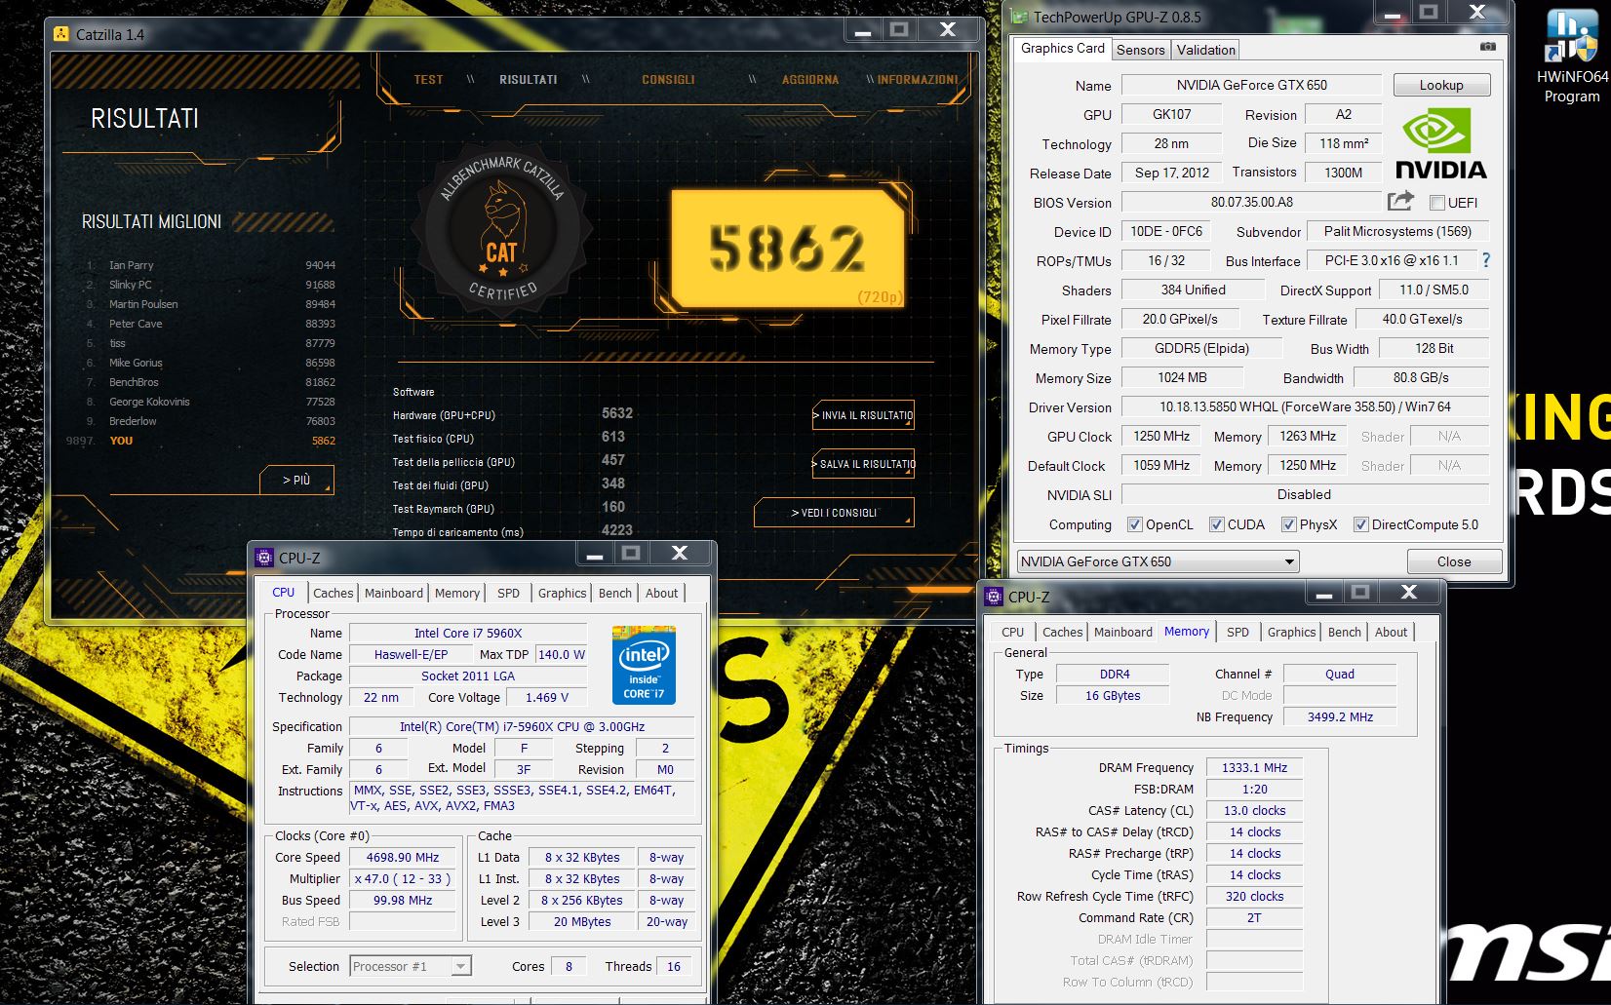Toggle the UEFI checkbox in GPU-Z

(1436, 203)
